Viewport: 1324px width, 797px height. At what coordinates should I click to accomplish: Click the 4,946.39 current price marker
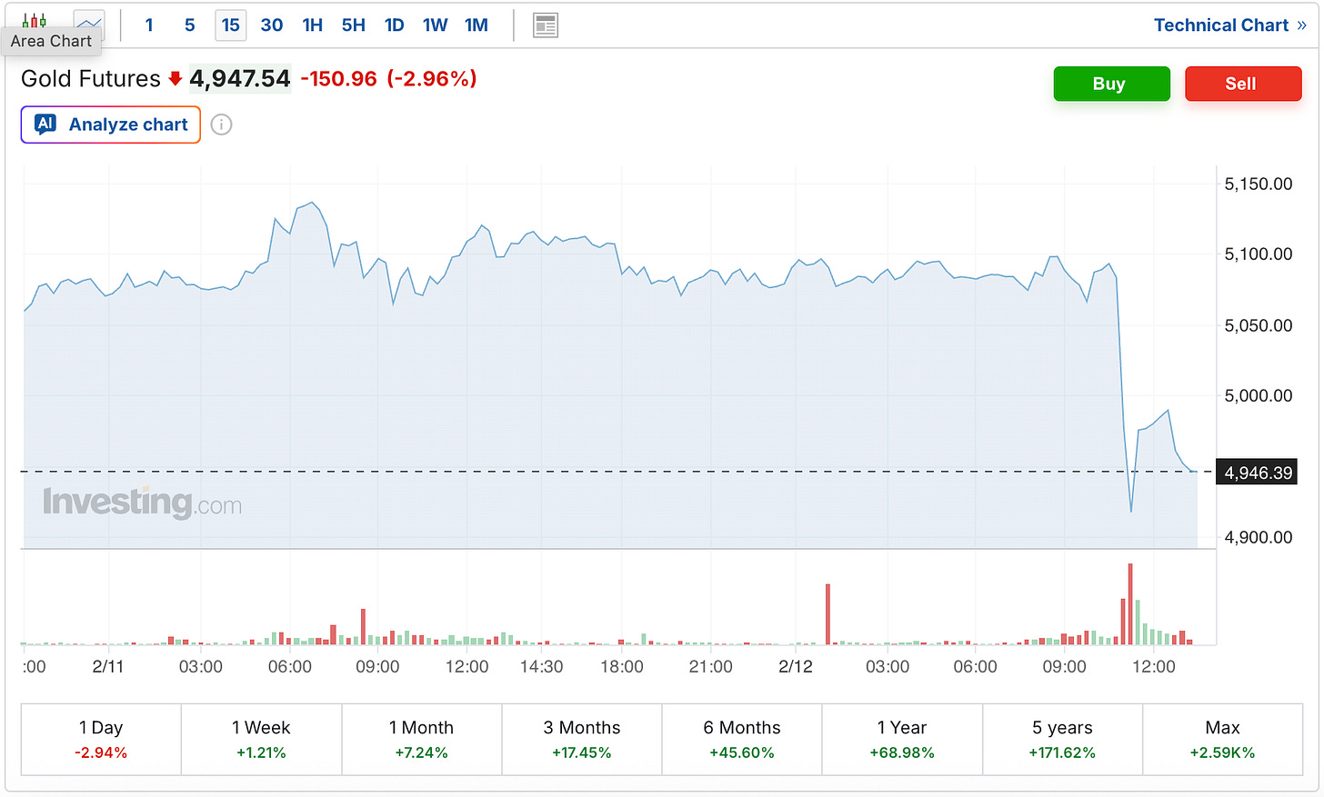[1258, 473]
